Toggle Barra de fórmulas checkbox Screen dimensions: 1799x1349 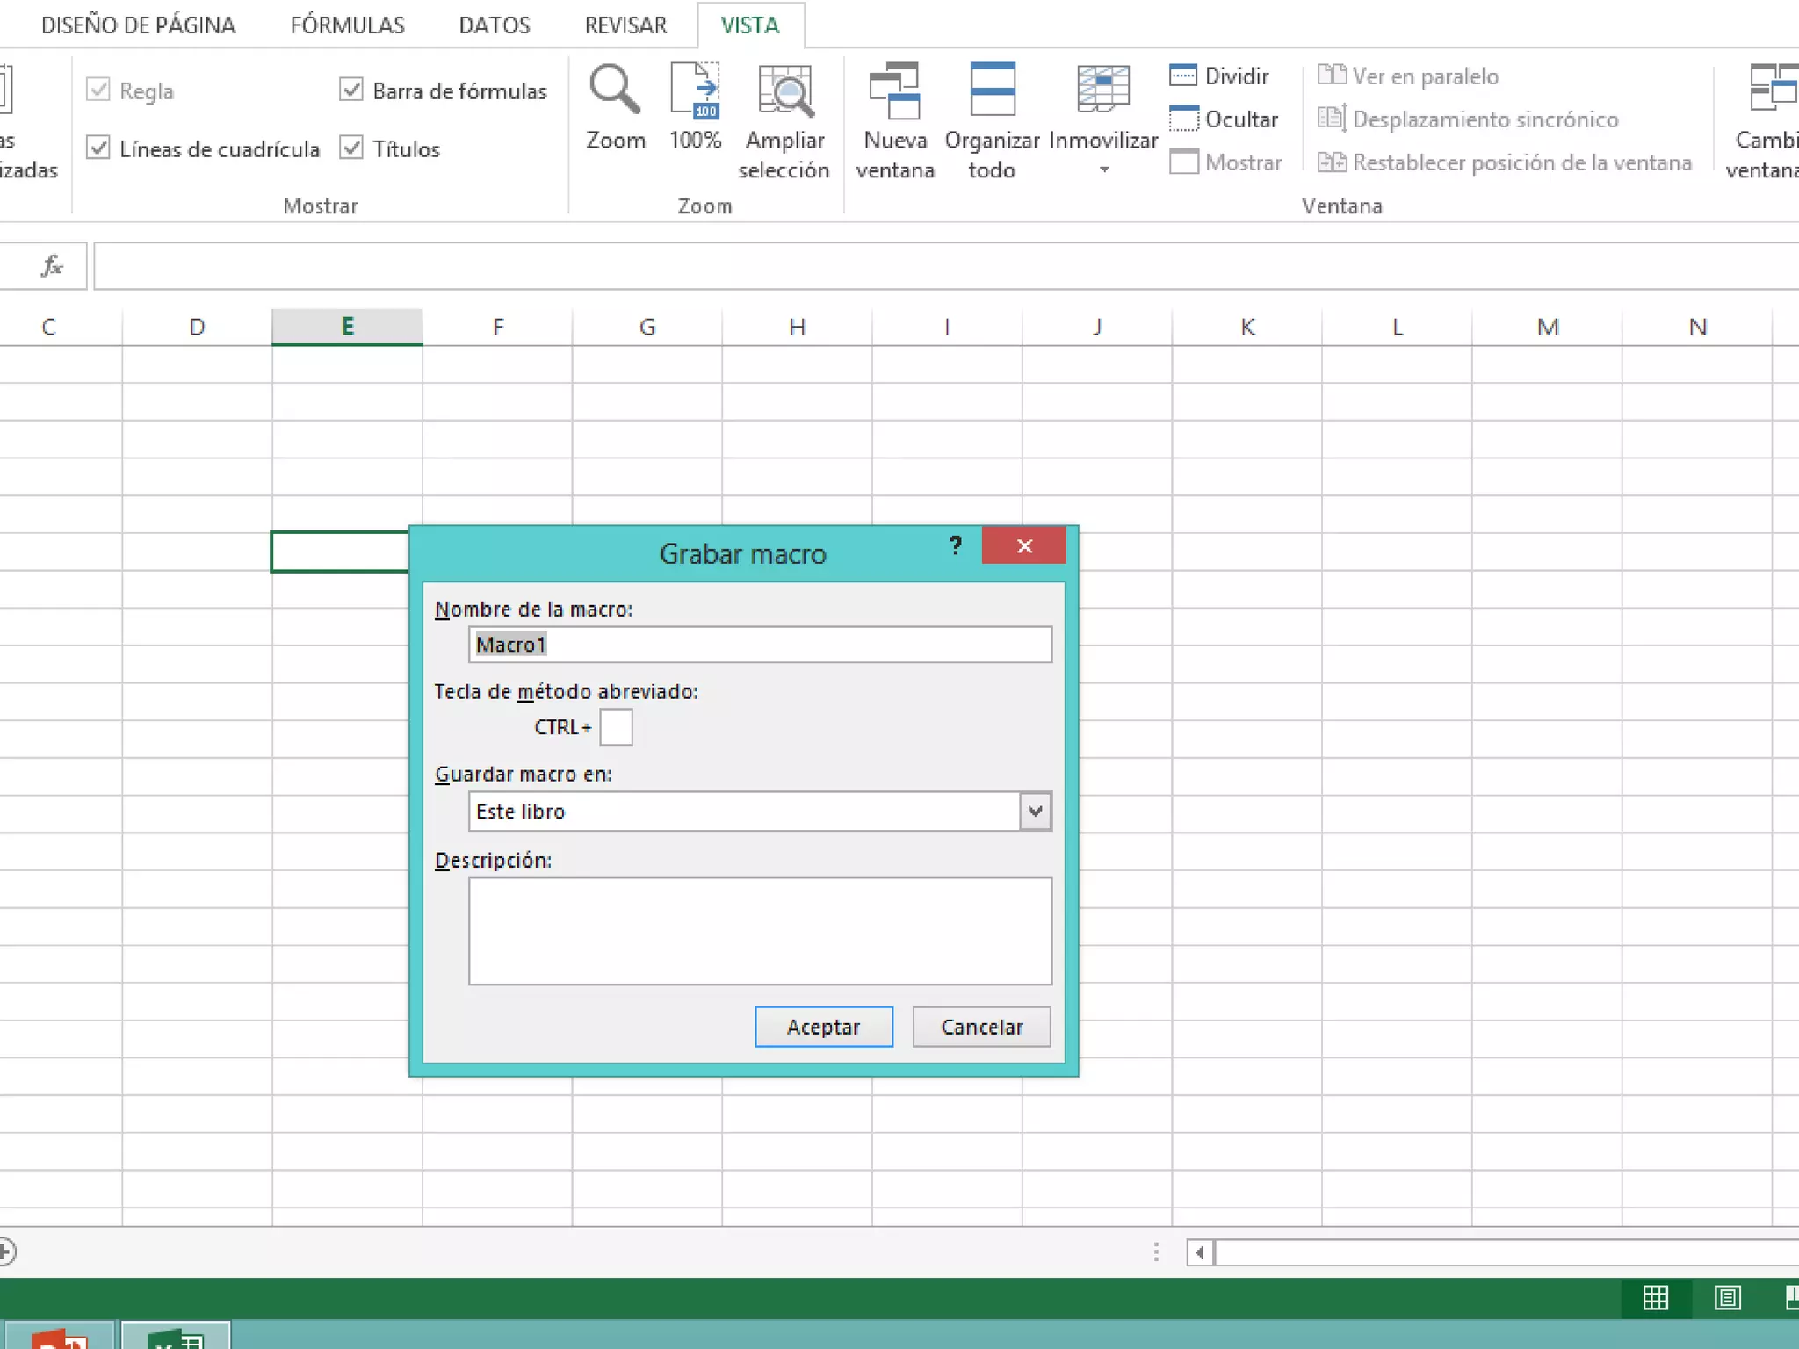pos(351,90)
